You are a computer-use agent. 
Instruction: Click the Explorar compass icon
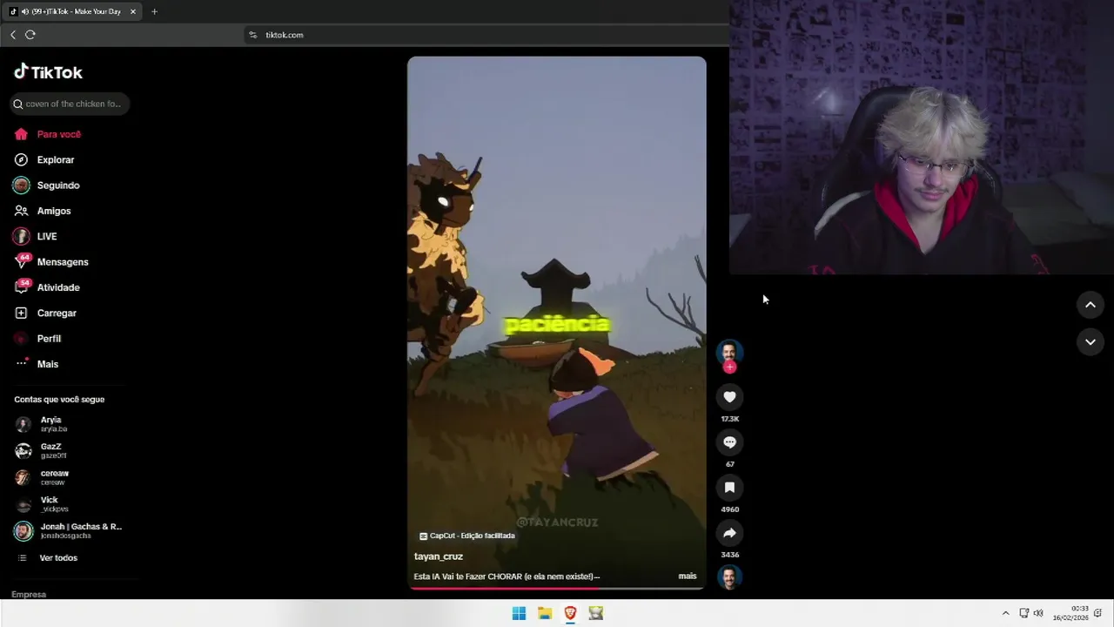point(21,160)
